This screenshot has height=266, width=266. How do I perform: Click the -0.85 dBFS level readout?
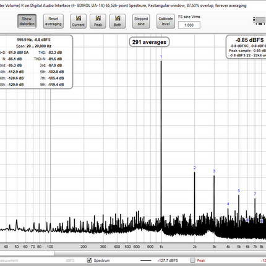249,40
